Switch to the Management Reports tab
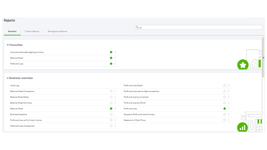 point(57,31)
